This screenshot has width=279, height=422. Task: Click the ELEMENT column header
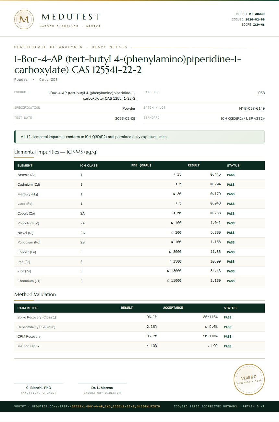pos(25,166)
